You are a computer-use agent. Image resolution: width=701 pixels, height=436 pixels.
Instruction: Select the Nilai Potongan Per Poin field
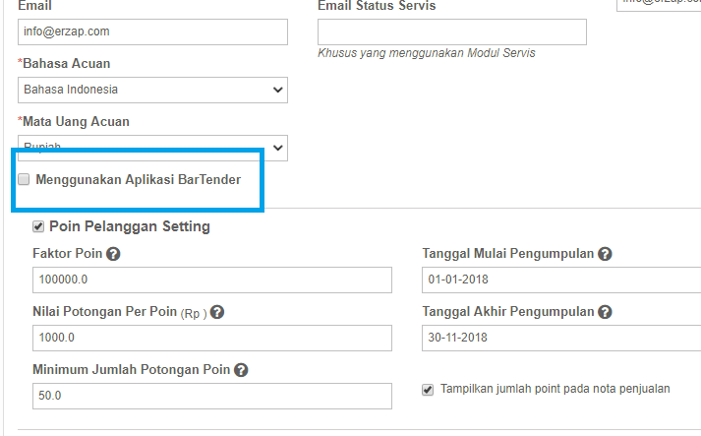(212, 338)
